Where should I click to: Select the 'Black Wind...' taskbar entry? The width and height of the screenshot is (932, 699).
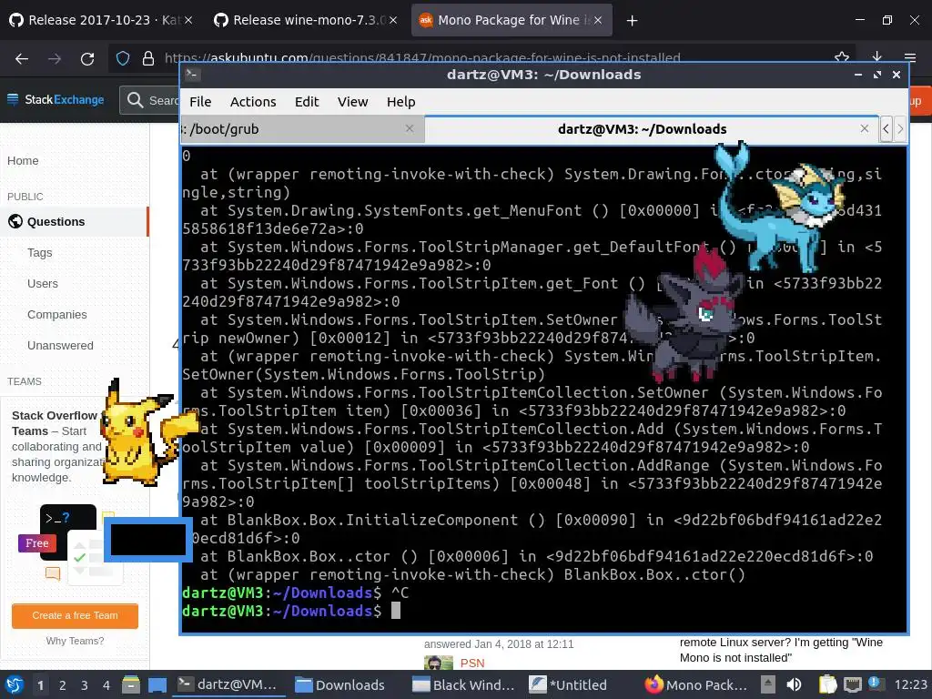point(463,684)
